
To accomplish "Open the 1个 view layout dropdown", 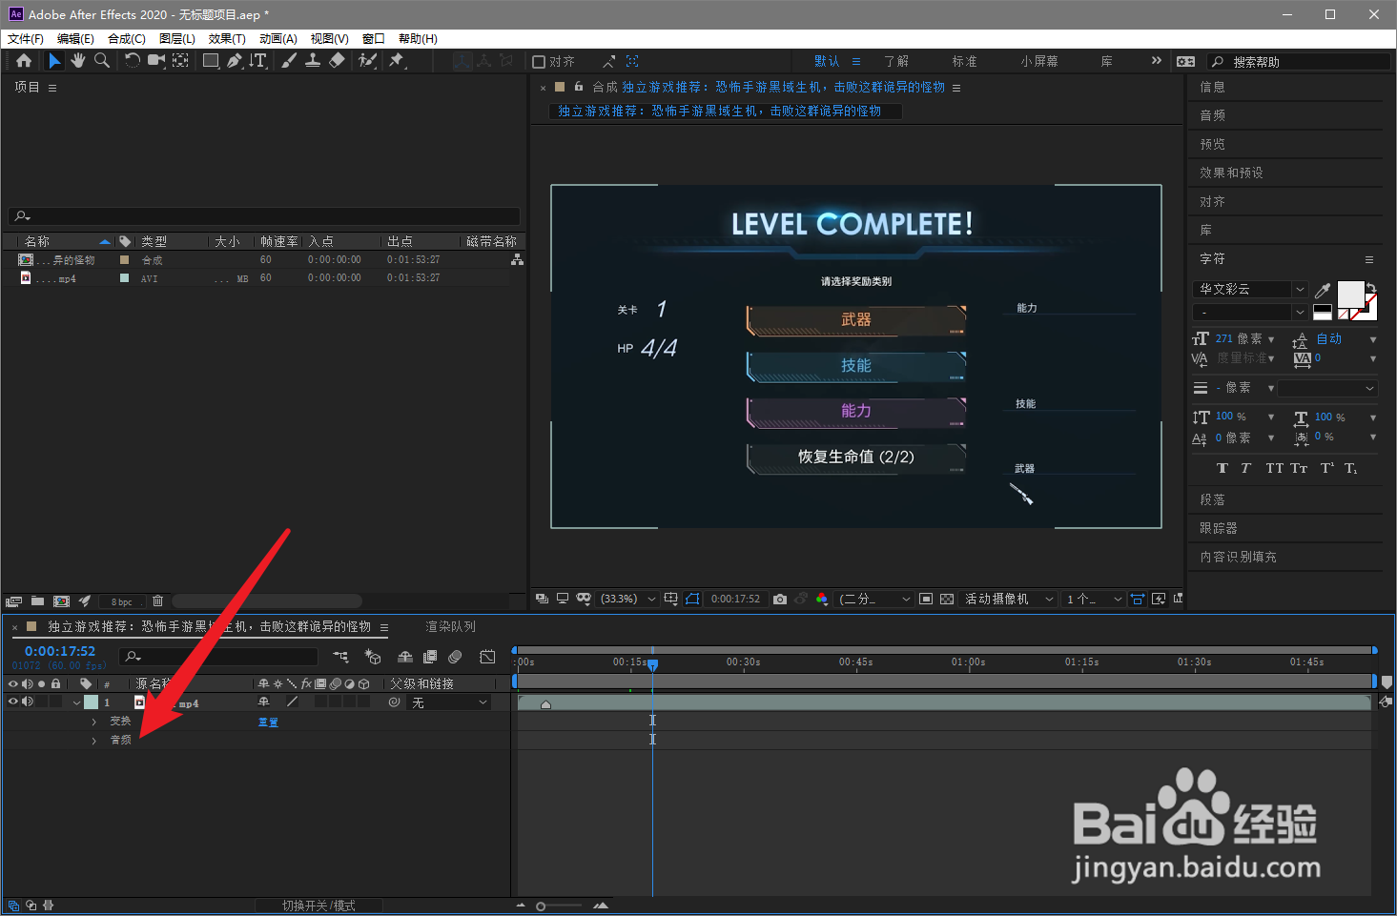I will pos(1094,599).
